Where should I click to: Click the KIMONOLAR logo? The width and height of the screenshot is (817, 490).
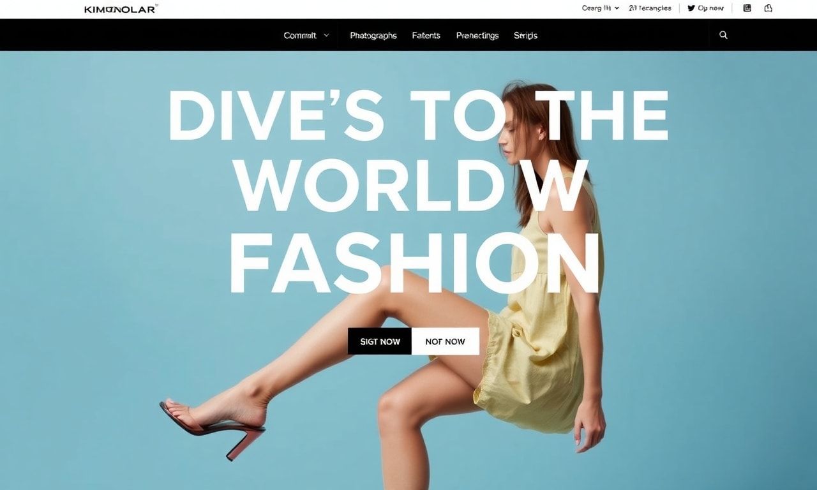point(121,9)
